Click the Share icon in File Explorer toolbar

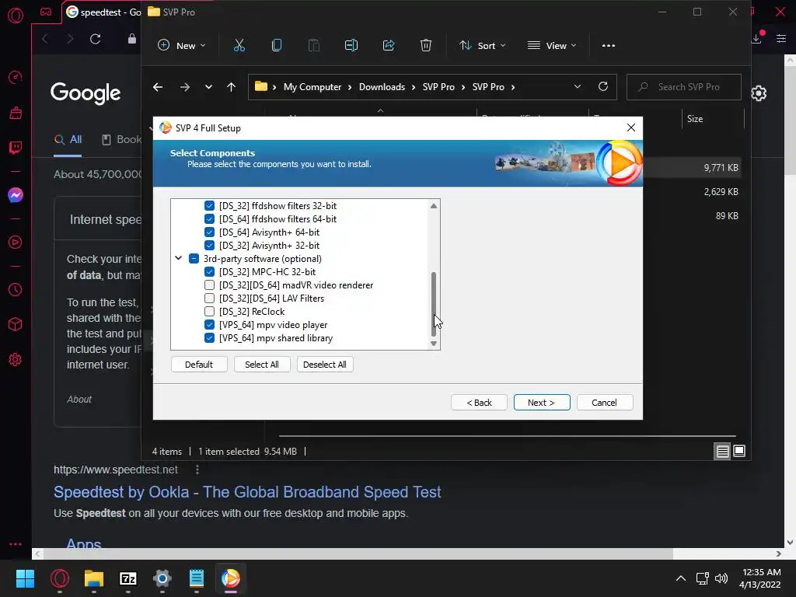(x=389, y=46)
